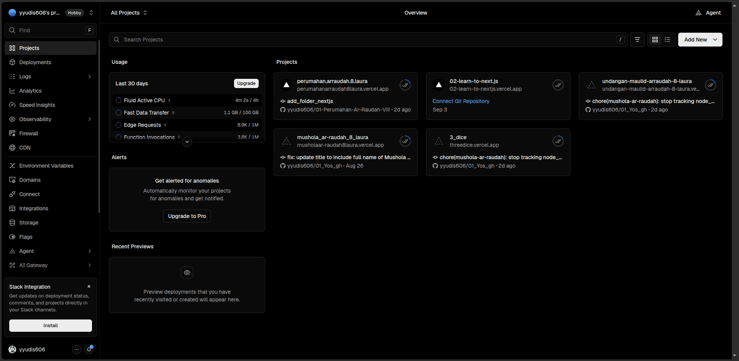Click the Flags toggle icon

[12, 237]
